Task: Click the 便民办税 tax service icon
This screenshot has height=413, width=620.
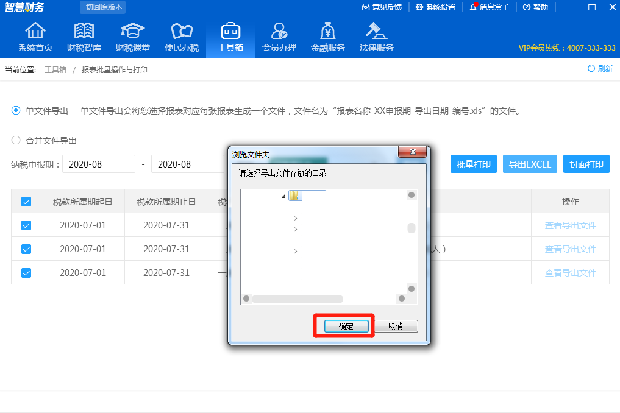Action: pyautogui.click(x=181, y=35)
